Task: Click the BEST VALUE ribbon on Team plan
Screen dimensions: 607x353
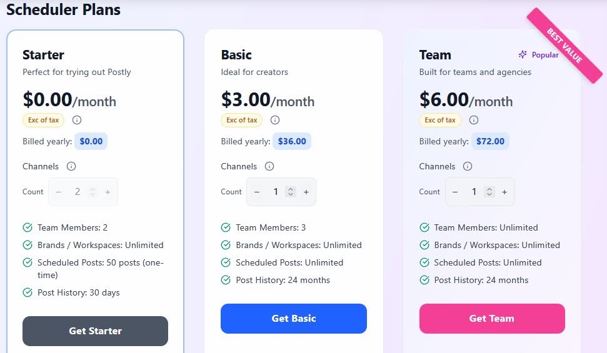Action: pos(563,44)
